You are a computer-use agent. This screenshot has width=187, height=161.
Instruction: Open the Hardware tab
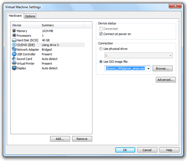(15, 16)
